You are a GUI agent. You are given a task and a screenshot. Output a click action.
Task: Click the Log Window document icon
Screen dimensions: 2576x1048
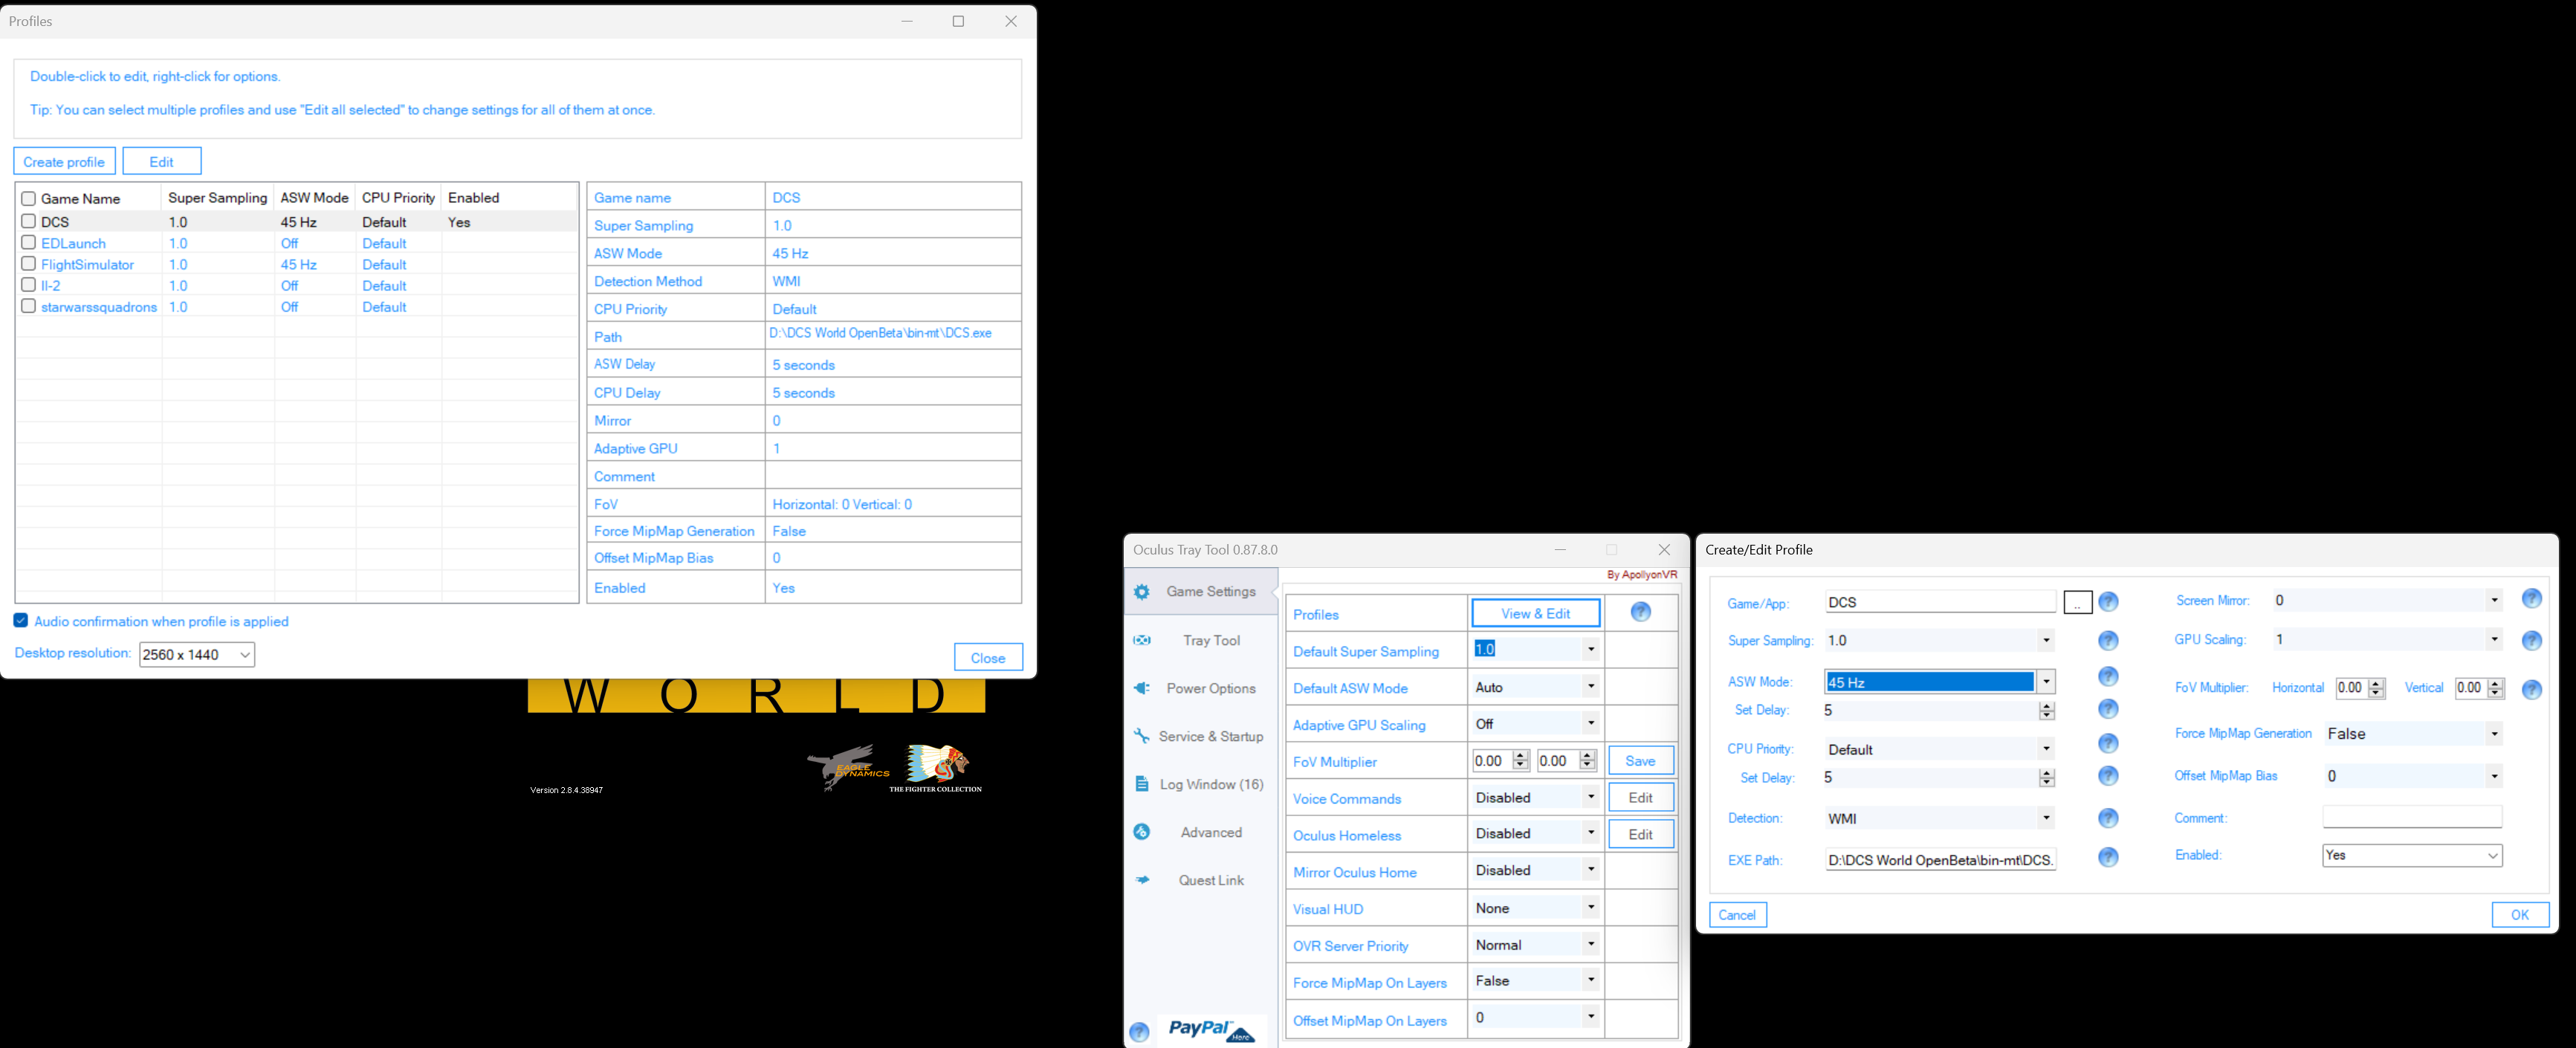(x=1142, y=784)
